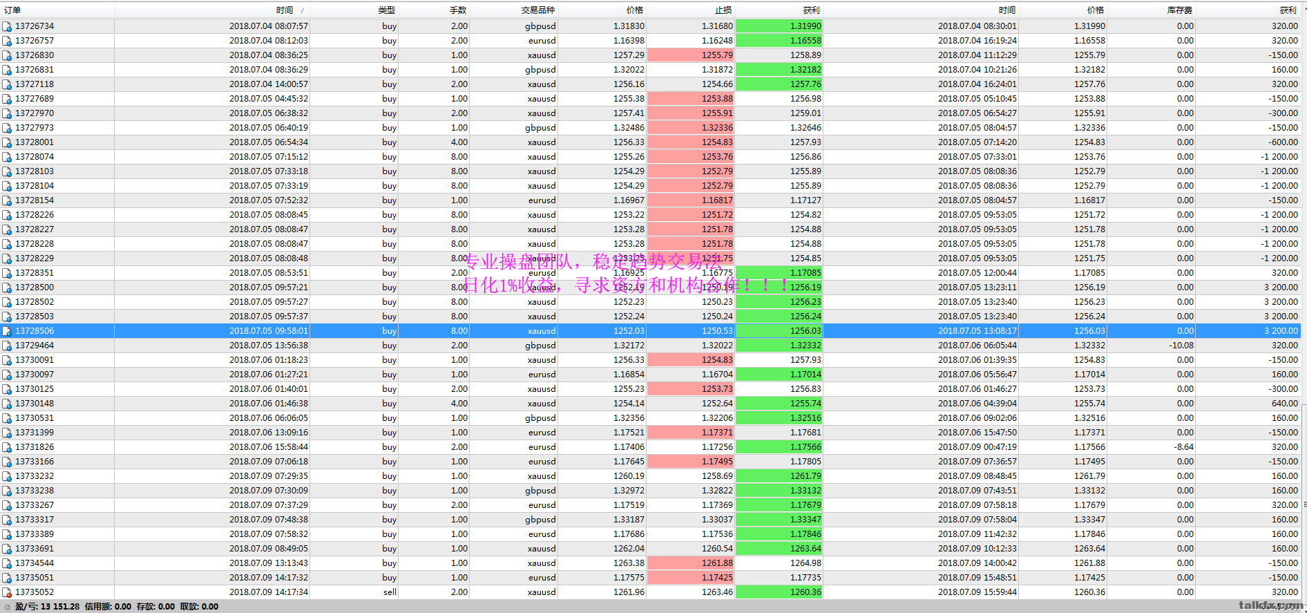The height and width of the screenshot is (613, 1307).
Task: Click order number 13728104
Action: pos(35,186)
